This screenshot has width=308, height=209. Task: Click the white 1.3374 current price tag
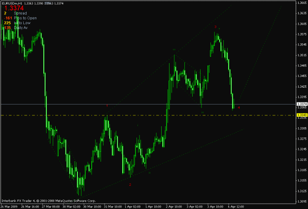(x=301, y=104)
